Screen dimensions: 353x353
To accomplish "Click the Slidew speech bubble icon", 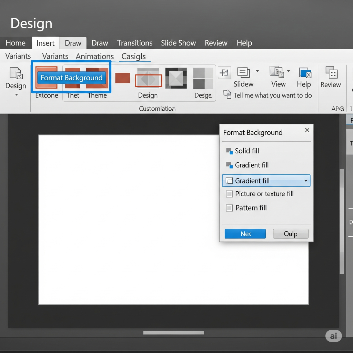I will click(x=244, y=72).
